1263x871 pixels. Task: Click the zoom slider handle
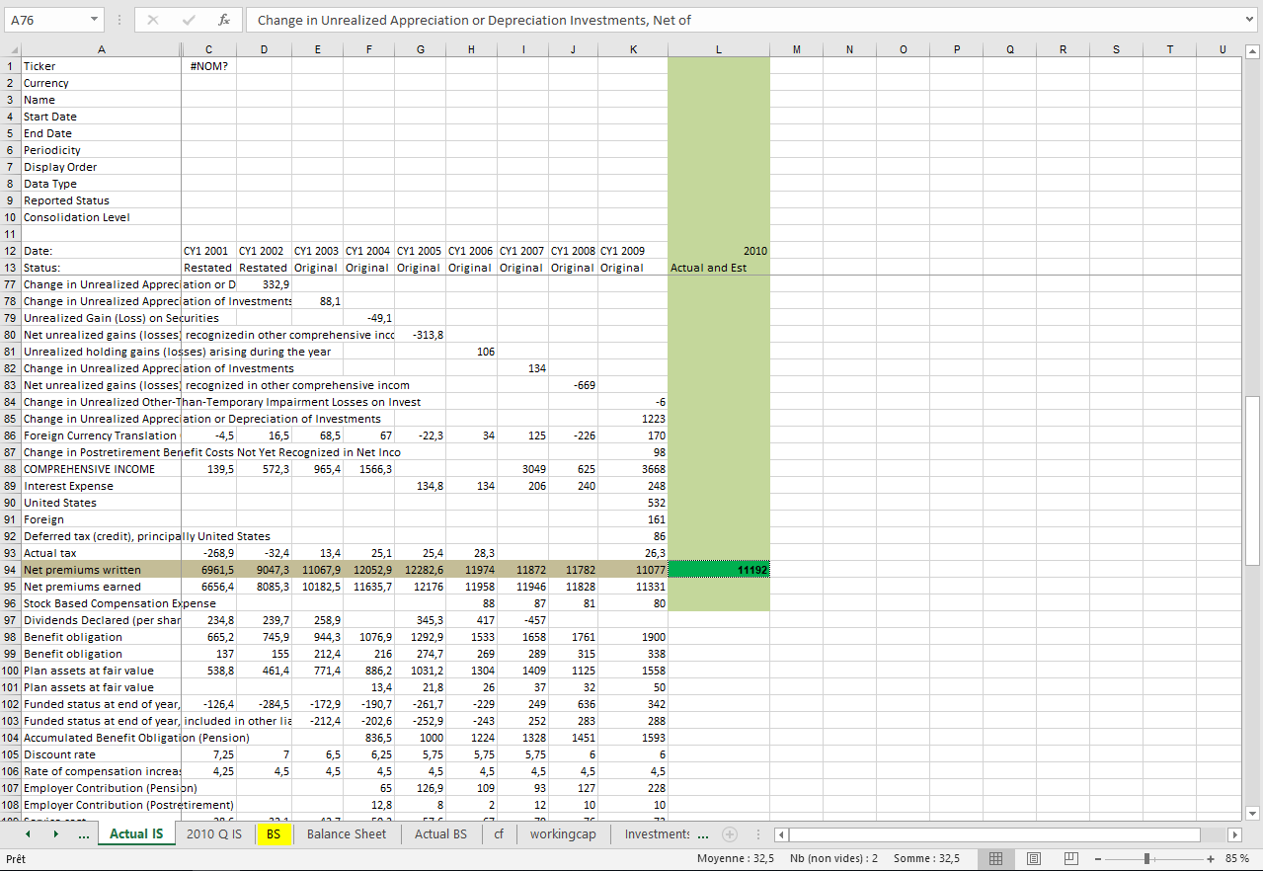pyautogui.click(x=1146, y=858)
